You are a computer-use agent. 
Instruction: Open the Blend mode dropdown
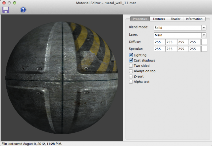[x=180, y=28]
